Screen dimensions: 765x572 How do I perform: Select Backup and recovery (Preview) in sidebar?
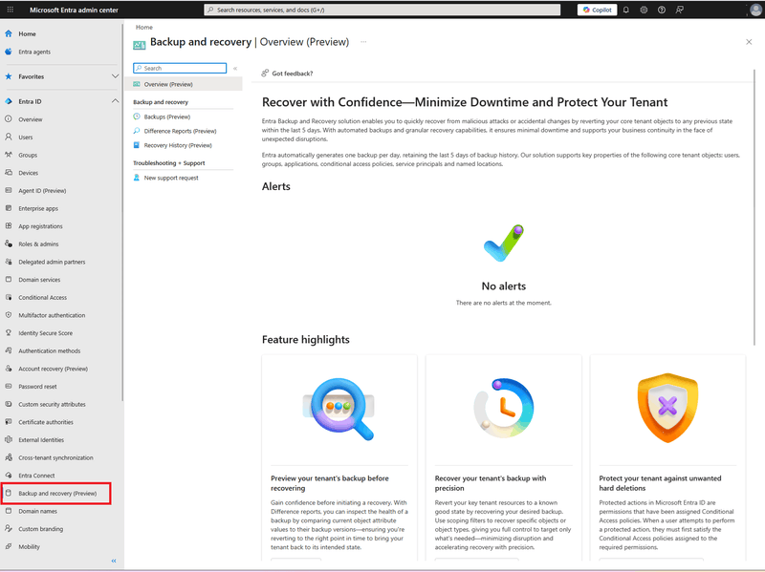click(57, 493)
